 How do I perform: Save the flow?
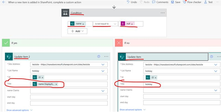(x=176, y=2)
